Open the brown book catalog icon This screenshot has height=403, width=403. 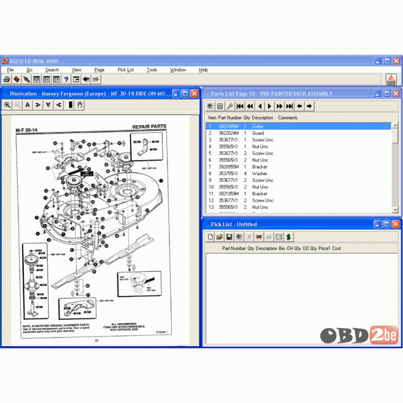tap(17, 80)
